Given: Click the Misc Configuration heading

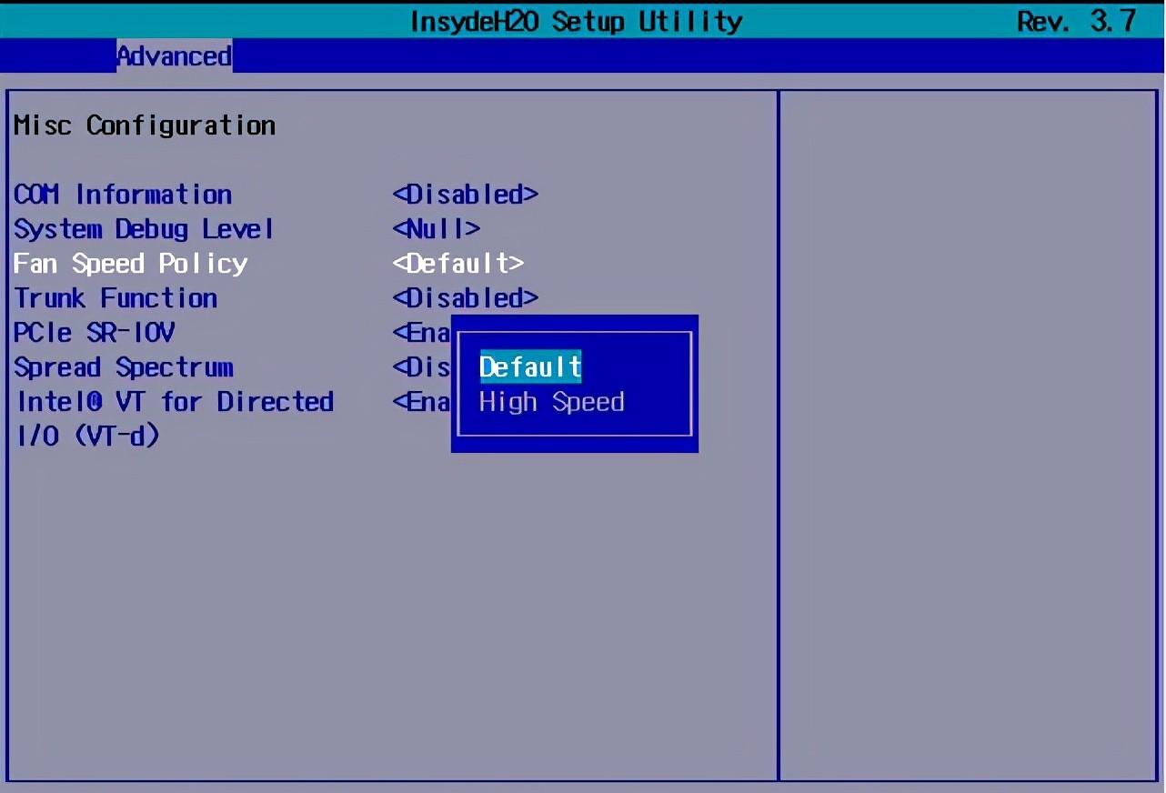Looking at the screenshot, I should click(145, 125).
